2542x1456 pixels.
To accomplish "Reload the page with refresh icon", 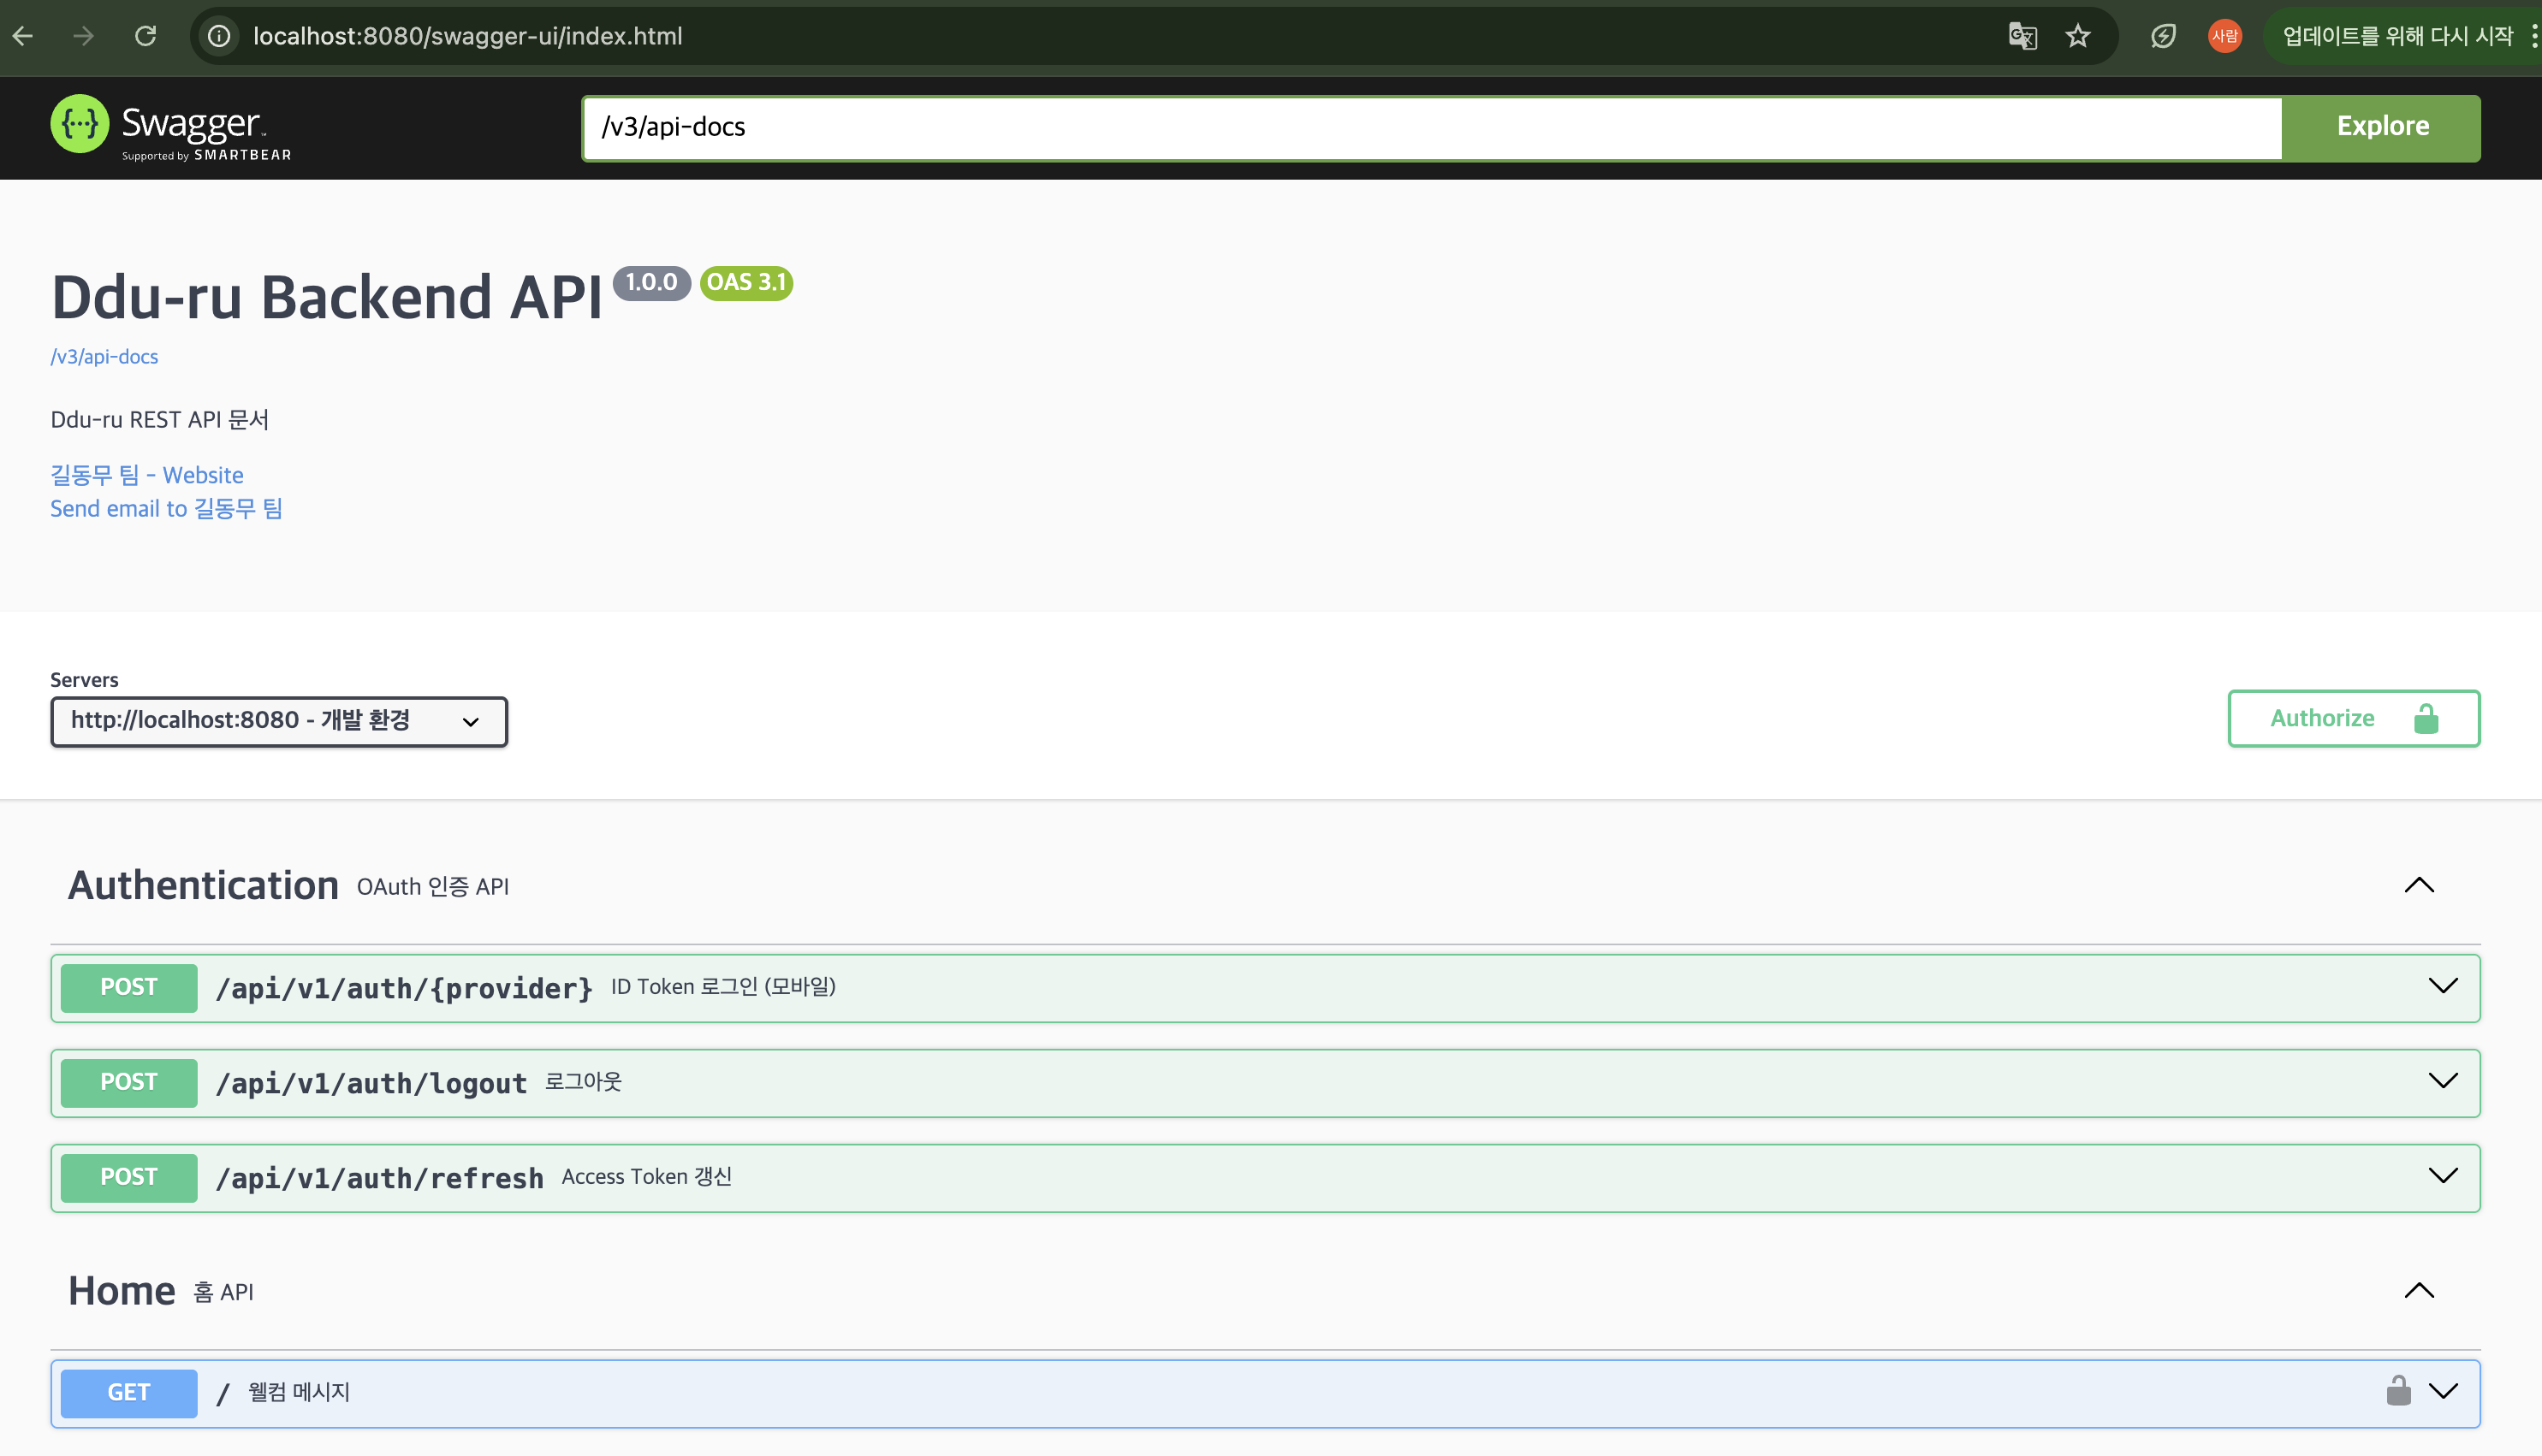I will [x=145, y=36].
